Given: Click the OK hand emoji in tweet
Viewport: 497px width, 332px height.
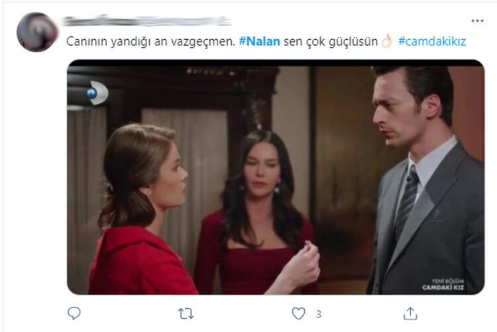Looking at the screenshot, I should (x=387, y=41).
